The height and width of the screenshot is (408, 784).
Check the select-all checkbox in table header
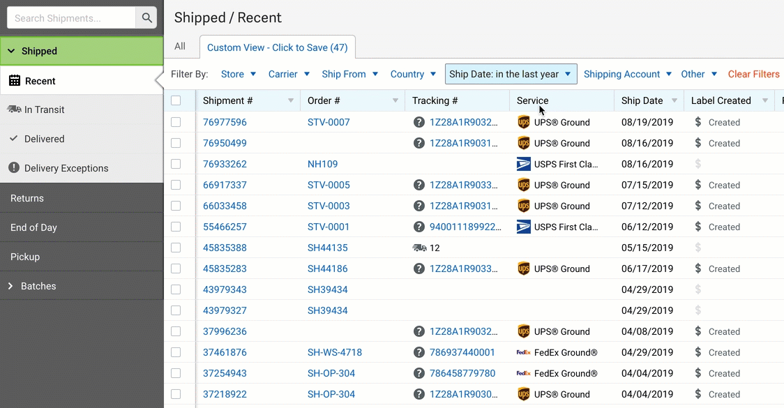pyautogui.click(x=176, y=100)
